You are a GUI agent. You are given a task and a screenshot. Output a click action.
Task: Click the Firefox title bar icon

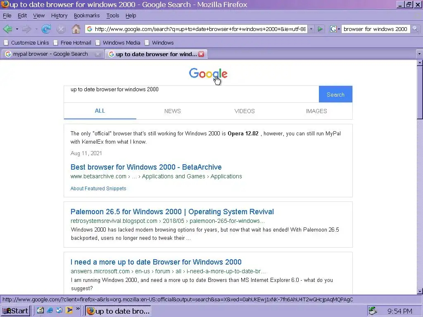(x=5, y=4)
